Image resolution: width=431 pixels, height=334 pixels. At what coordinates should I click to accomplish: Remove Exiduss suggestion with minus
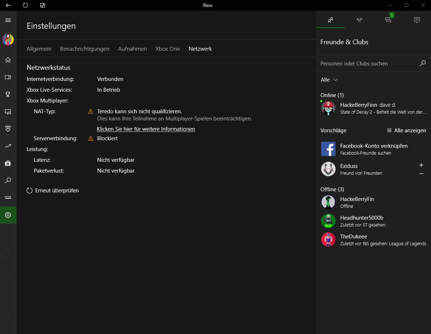(x=421, y=174)
